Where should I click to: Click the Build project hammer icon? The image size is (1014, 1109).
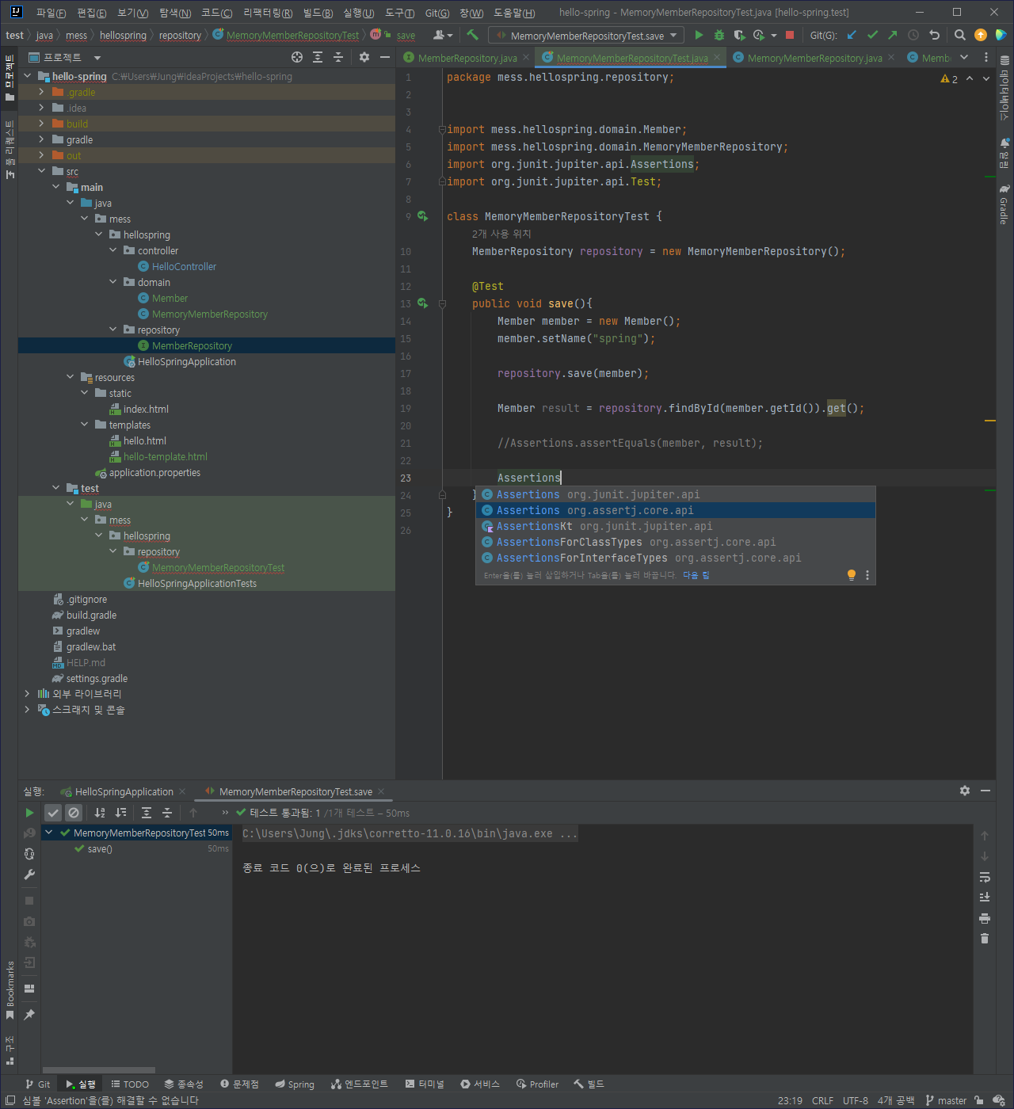tap(473, 35)
